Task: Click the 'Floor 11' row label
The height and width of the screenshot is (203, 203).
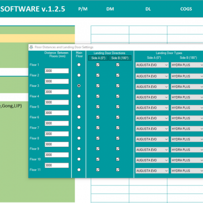Action: pyautogui.click(x=35, y=170)
